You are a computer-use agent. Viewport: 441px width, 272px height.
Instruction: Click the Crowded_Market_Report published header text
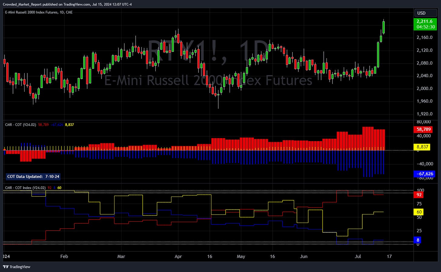(x=67, y=4)
